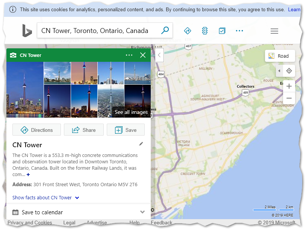Click the calendar icon beside Save to calendar
The height and width of the screenshot is (230, 306).
15,212
